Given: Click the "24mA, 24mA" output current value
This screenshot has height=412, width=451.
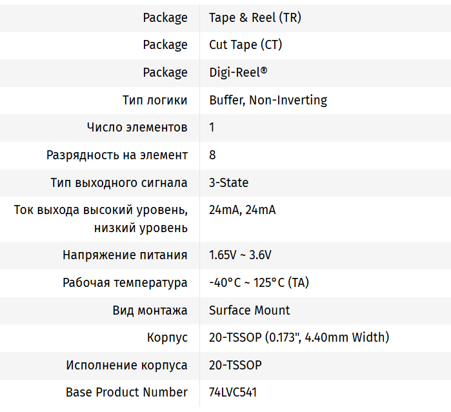Looking at the screenshot, I should coord(242,210).
